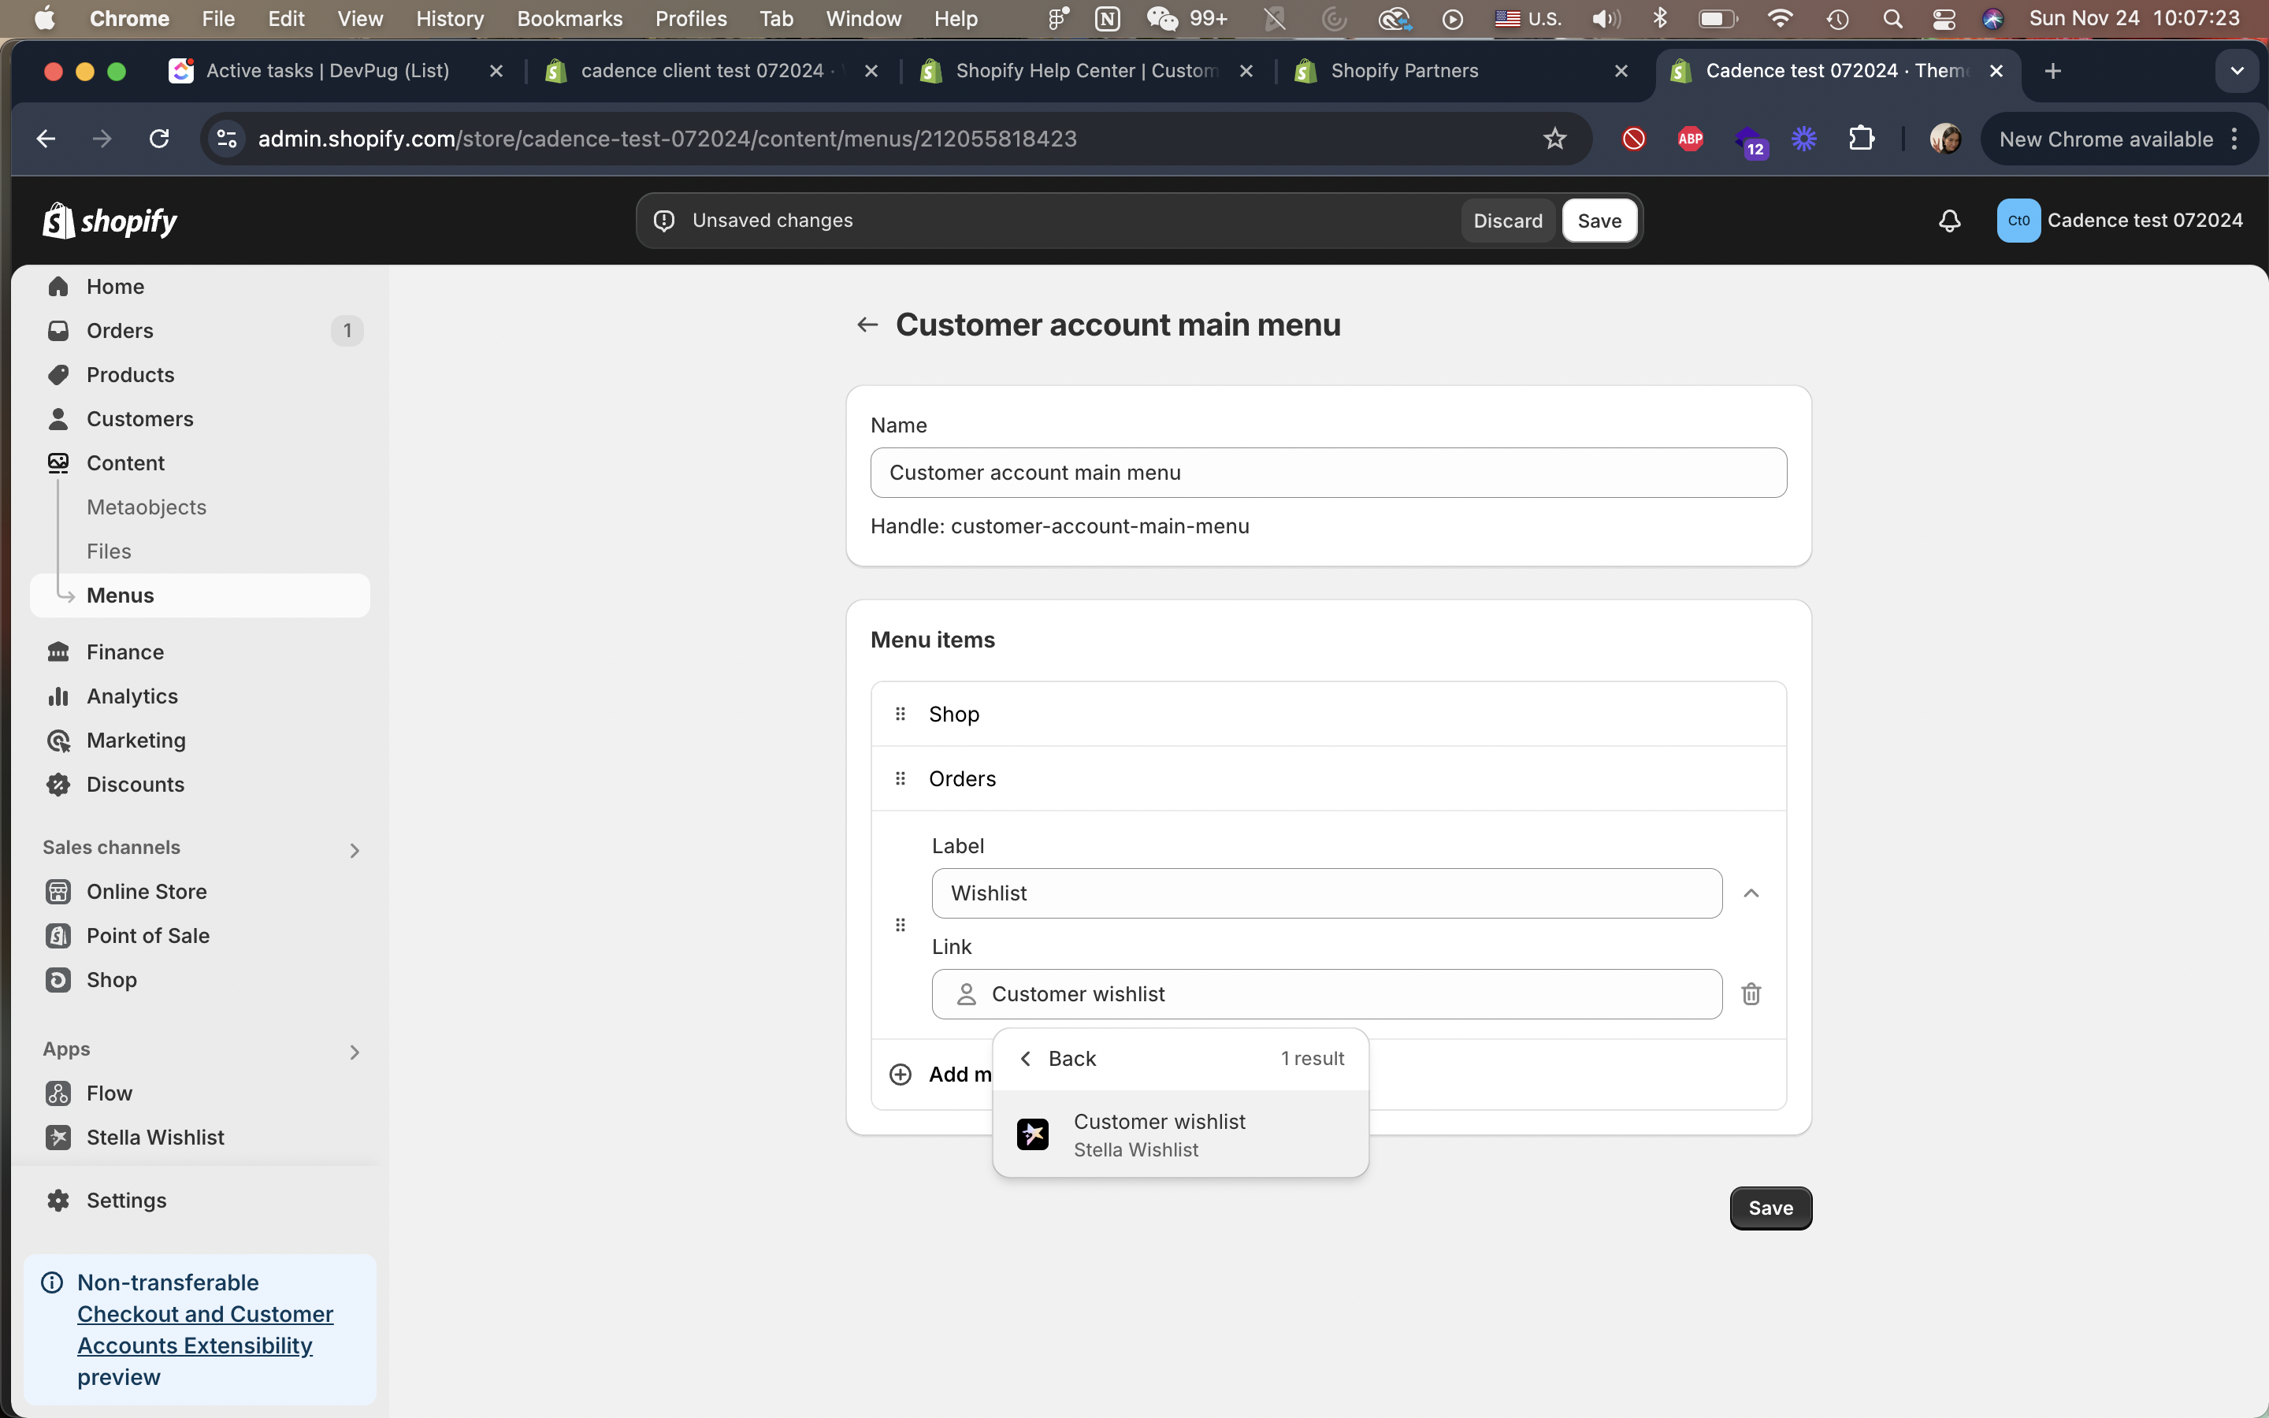Open the Marketing section in sidebar

pyautogui.click(x=136, y=740)
